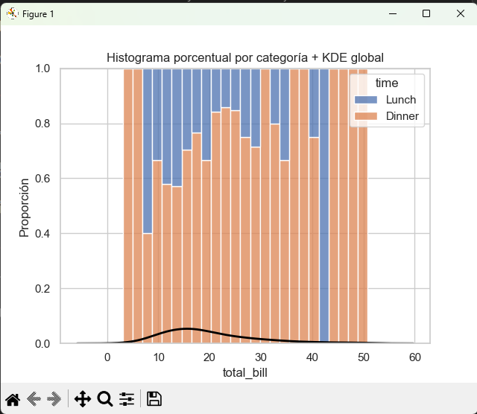Click the Home reset view icon
477x414 pixels.
click(x=13, y=399)
